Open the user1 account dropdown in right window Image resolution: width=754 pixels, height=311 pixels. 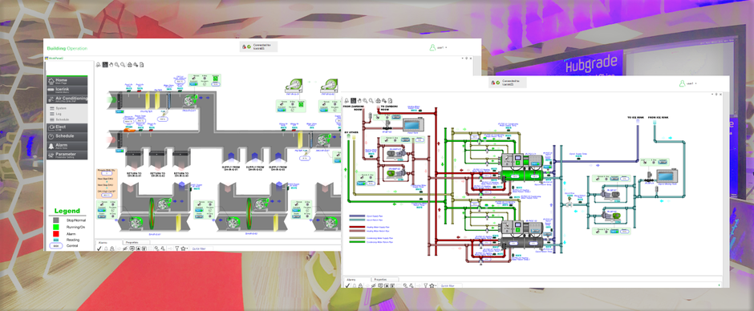pyautogui.click(x=688, y=83)
